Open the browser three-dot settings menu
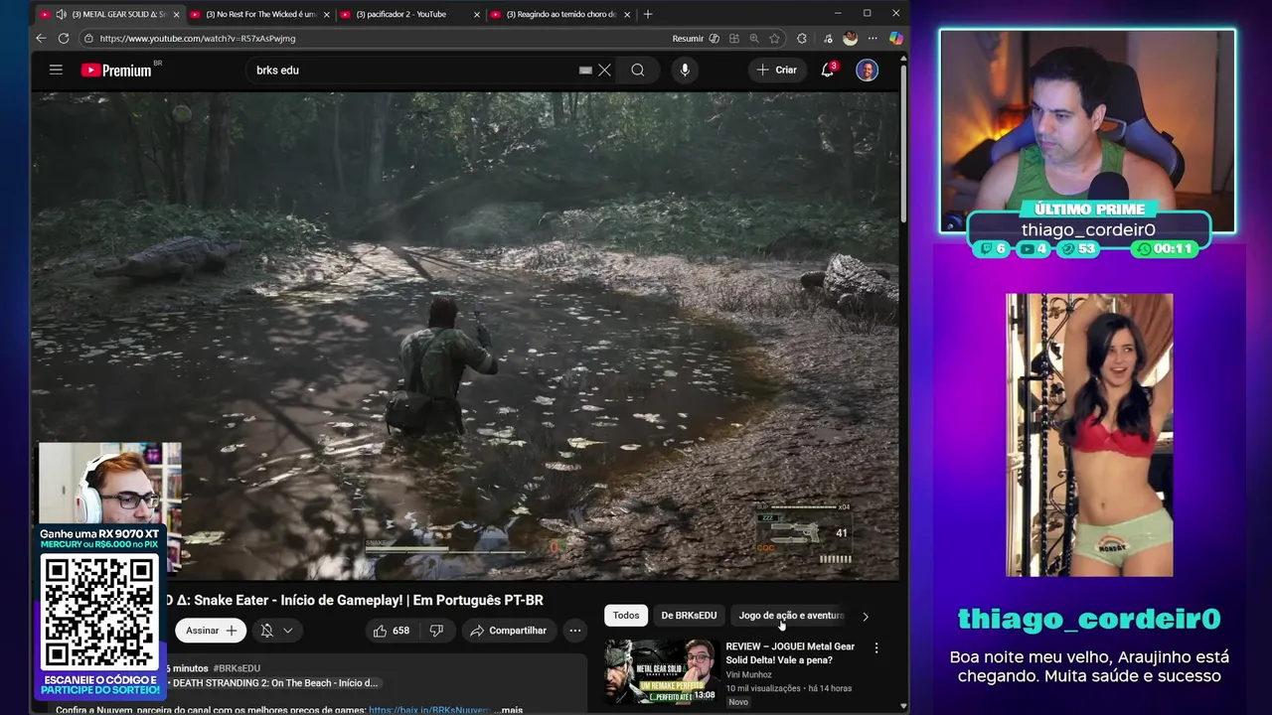The image size is (1272, 715). 874,38
